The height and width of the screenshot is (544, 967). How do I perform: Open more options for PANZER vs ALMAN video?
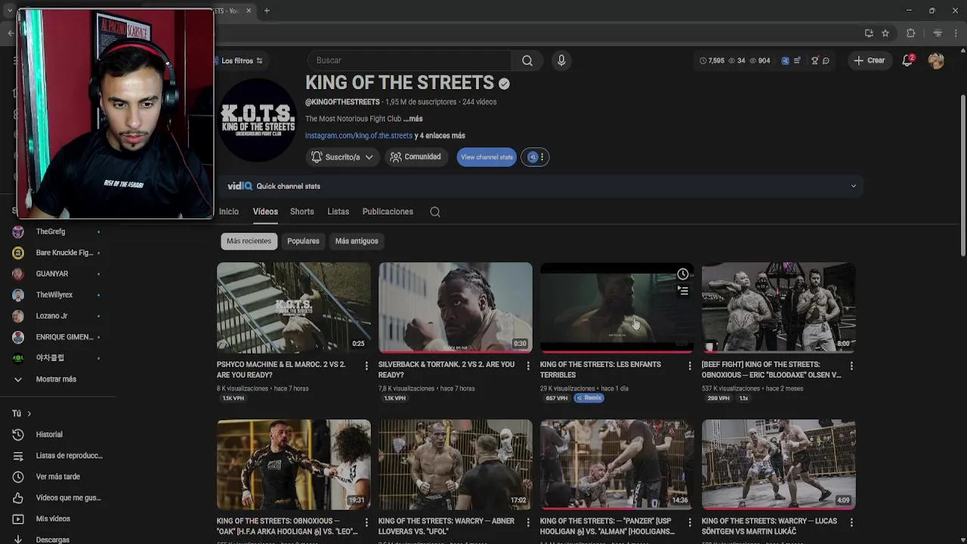click(x=690, y=522)
